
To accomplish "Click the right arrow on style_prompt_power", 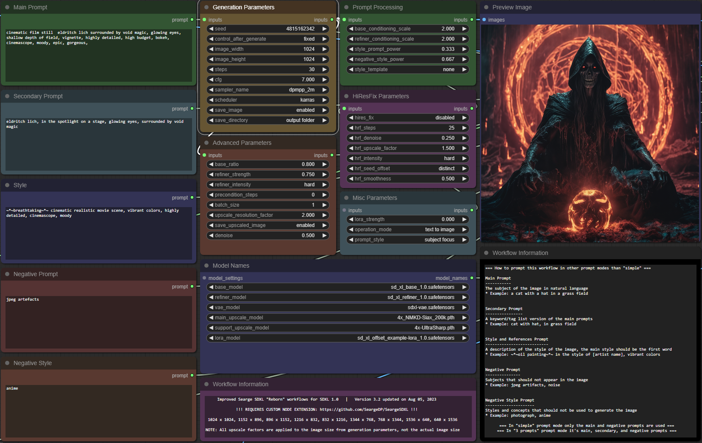I will pos(464,49).
